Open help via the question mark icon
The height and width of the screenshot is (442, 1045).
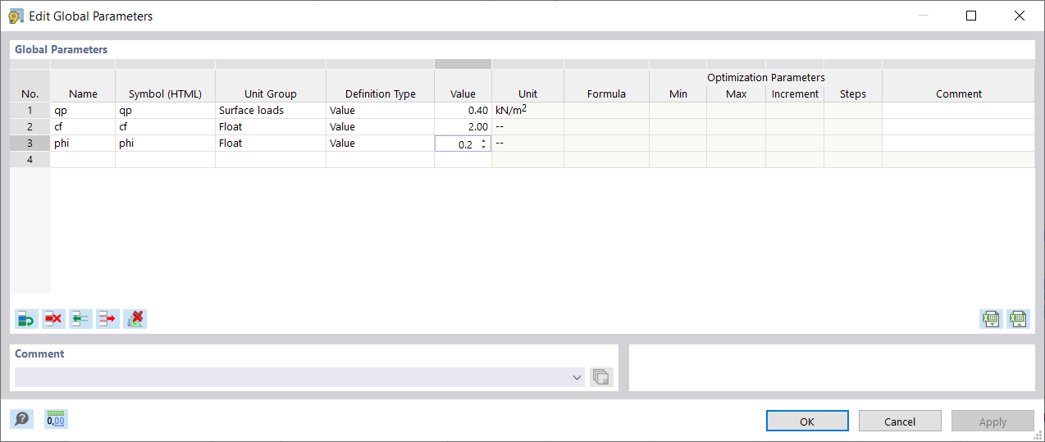[x=22, y=419]
